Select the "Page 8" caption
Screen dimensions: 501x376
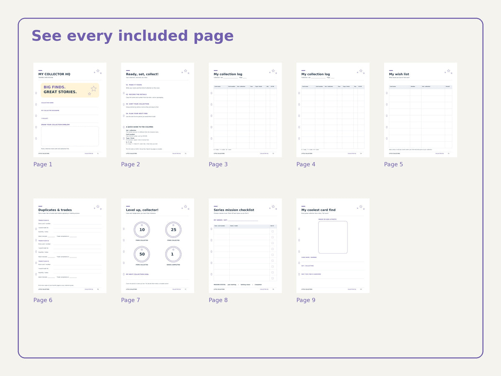point(218,300)
